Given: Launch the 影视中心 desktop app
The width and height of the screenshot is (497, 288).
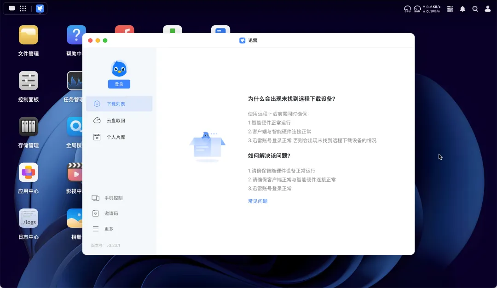Looking at the screenshot, I should point(75,173).
